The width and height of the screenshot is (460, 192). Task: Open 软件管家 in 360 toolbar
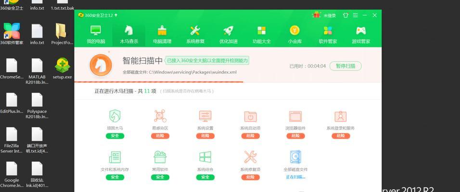click(x=328, y=35)
